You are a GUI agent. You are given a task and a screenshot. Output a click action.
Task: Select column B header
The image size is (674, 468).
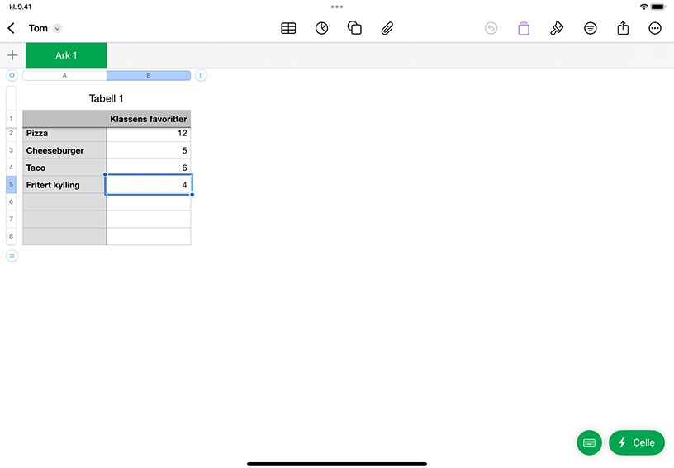click(x=149, y=76)
